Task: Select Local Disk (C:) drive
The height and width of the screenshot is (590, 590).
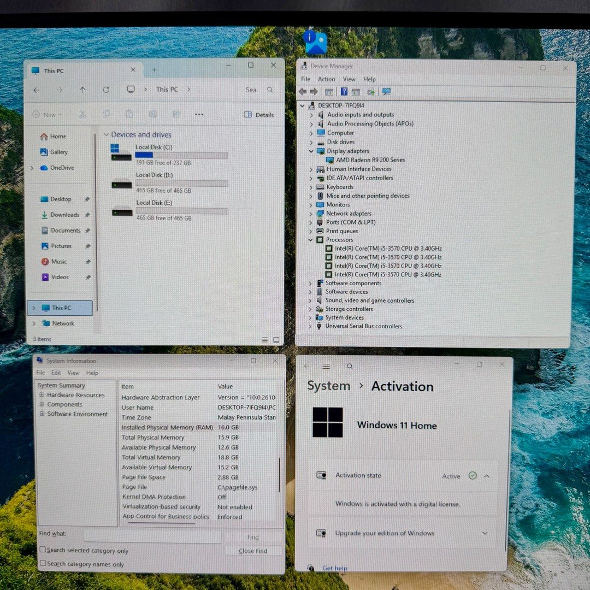Action: (169, 155)
